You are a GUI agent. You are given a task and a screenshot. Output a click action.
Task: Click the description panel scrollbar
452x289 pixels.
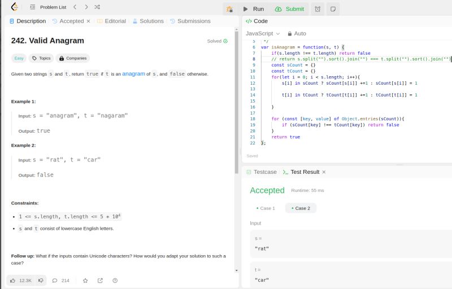click(x=237, y=102)
